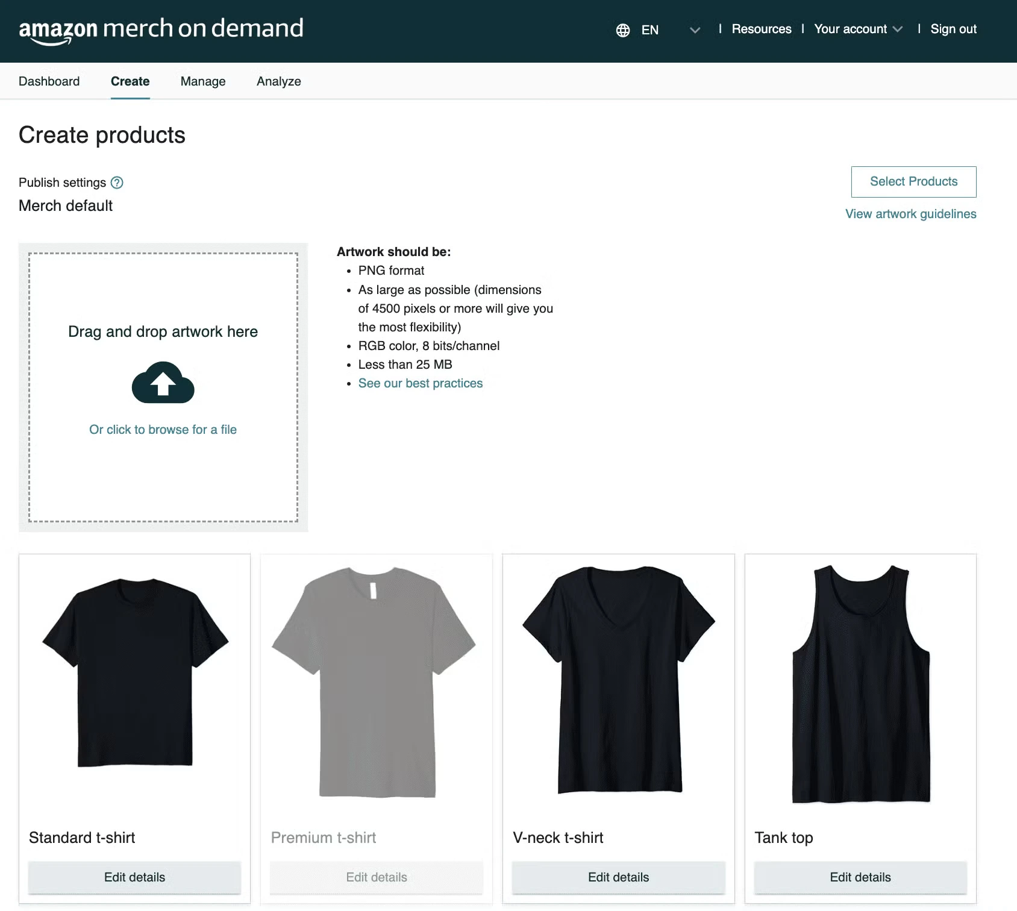Image resolution: width=1017 pixels, height=911 pixels.
Task: Open the Your account dropdown menu
Action: click(x=857, y=28)
